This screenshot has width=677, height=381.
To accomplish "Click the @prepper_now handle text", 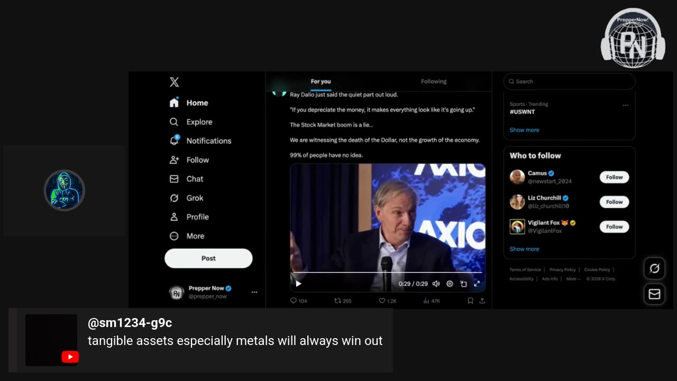I will click(207, 297).
